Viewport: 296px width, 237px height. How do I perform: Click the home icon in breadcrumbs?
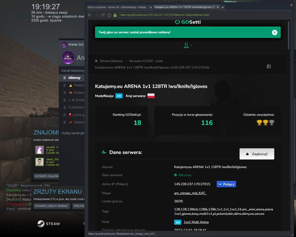[96, 61]
